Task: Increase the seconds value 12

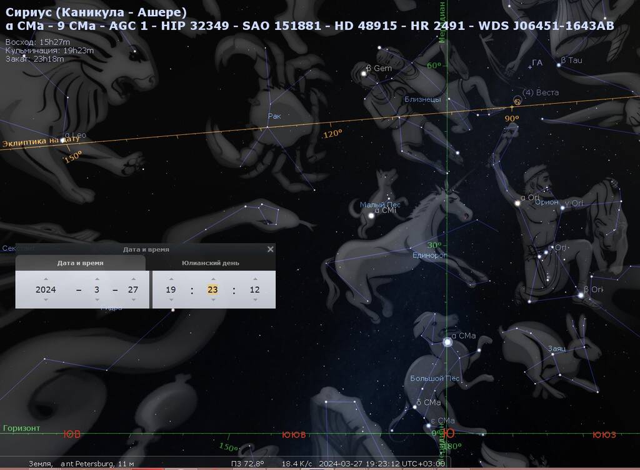Action: click(255, 279)
